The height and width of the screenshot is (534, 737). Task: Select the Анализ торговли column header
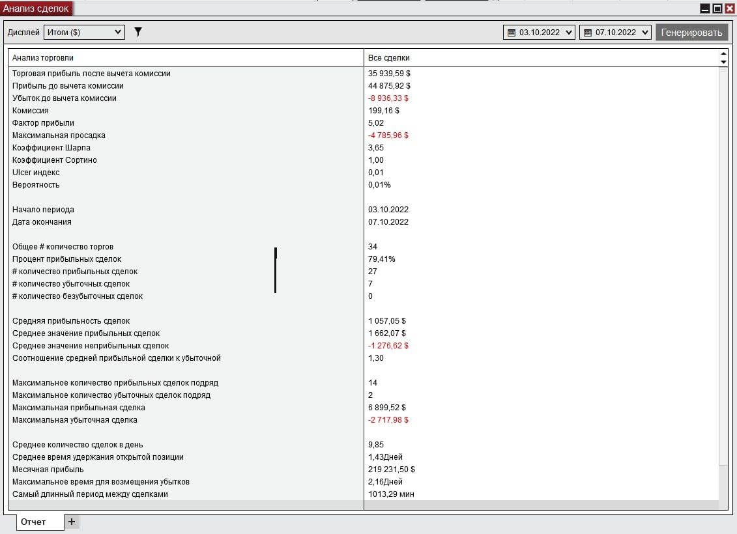point(186,58)
